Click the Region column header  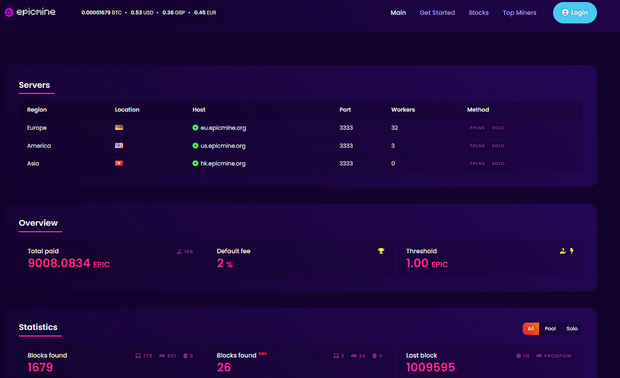point(37,110)
